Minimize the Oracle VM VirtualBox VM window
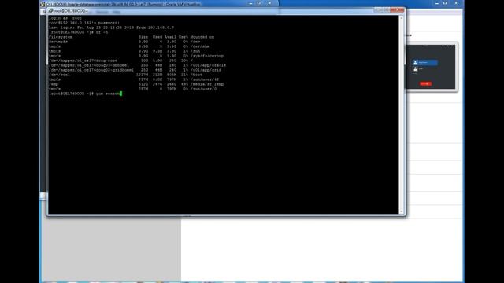The image size is (504, 283). point(250,3)
